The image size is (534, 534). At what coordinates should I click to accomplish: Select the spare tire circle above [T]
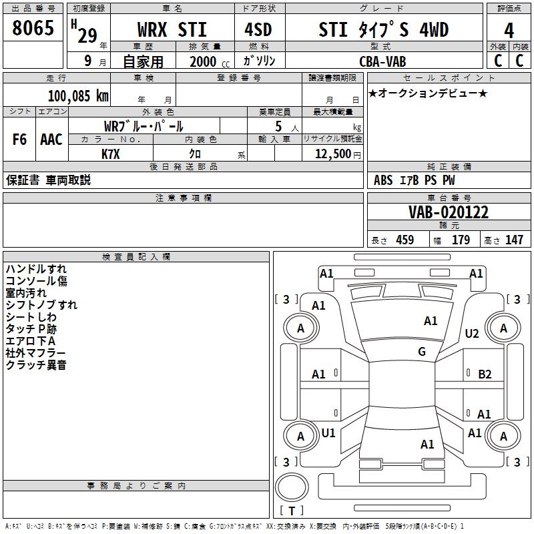point(292,488)
